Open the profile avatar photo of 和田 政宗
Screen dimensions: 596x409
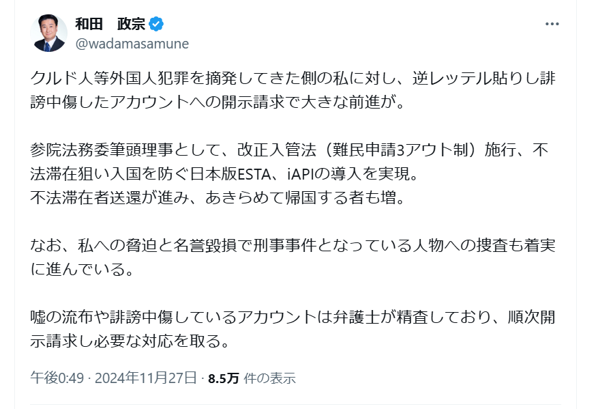click(48, 33)
